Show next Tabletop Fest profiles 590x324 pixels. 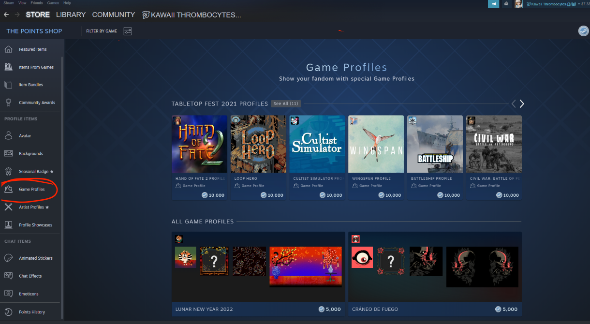point(522,103)
